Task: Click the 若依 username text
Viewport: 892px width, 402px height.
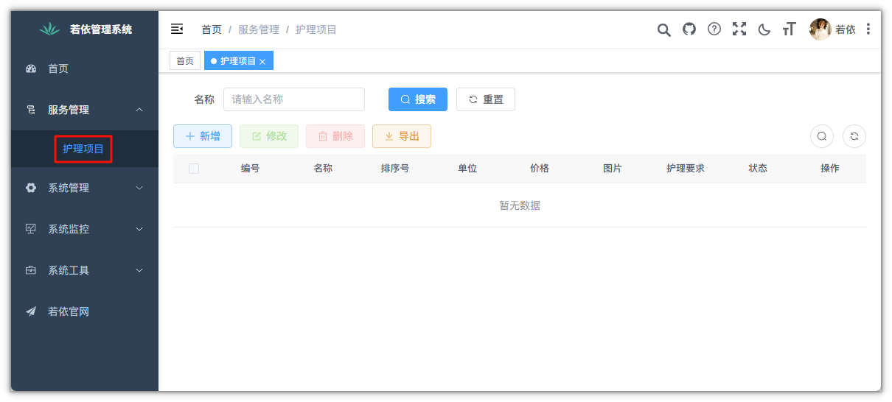Action: pos(846,29)
